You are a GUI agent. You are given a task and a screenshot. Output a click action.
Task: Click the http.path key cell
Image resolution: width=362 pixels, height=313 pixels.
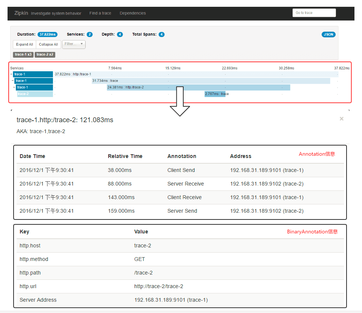click(30, 273)
